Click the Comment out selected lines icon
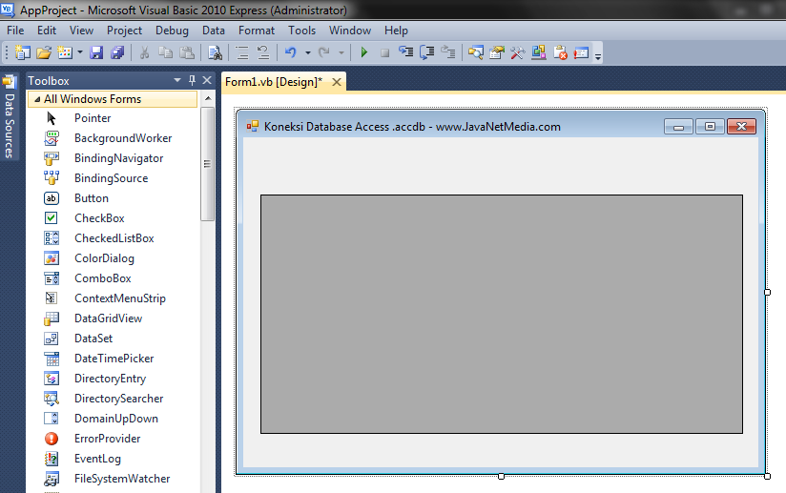786x493 pixels. coord(242,52)
